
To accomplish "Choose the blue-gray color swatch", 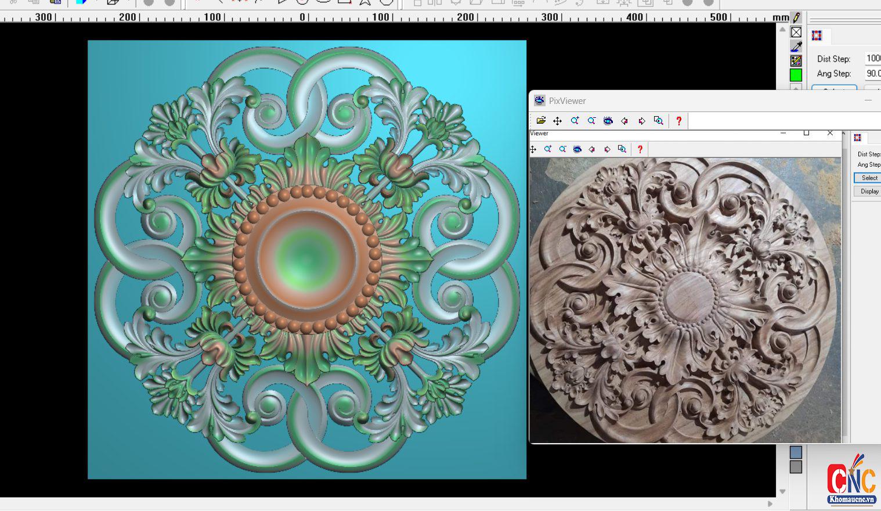I will (x=796, y=452).
